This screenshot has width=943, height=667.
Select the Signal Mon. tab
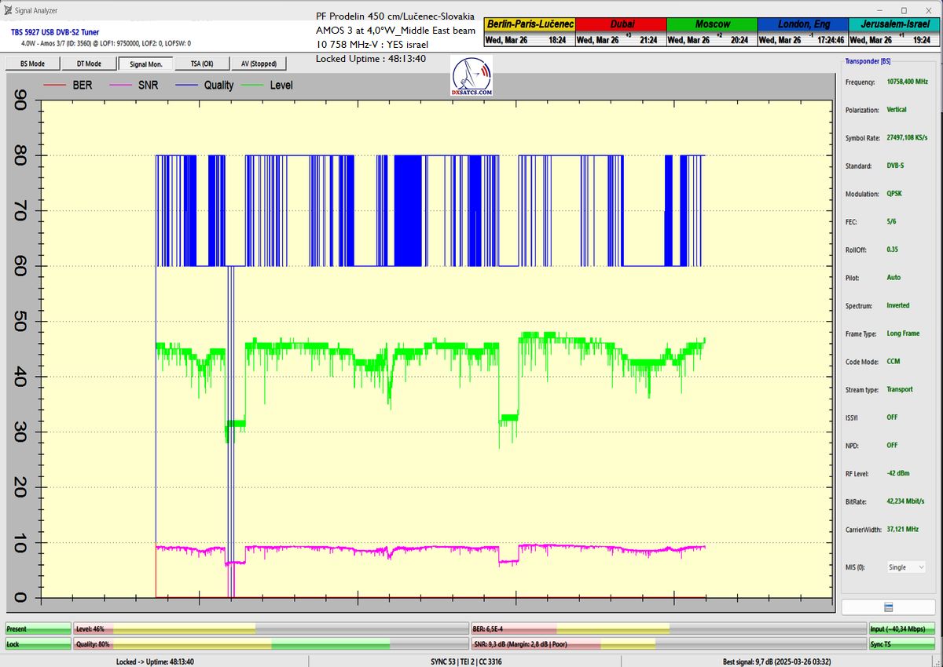pos(145,64)
